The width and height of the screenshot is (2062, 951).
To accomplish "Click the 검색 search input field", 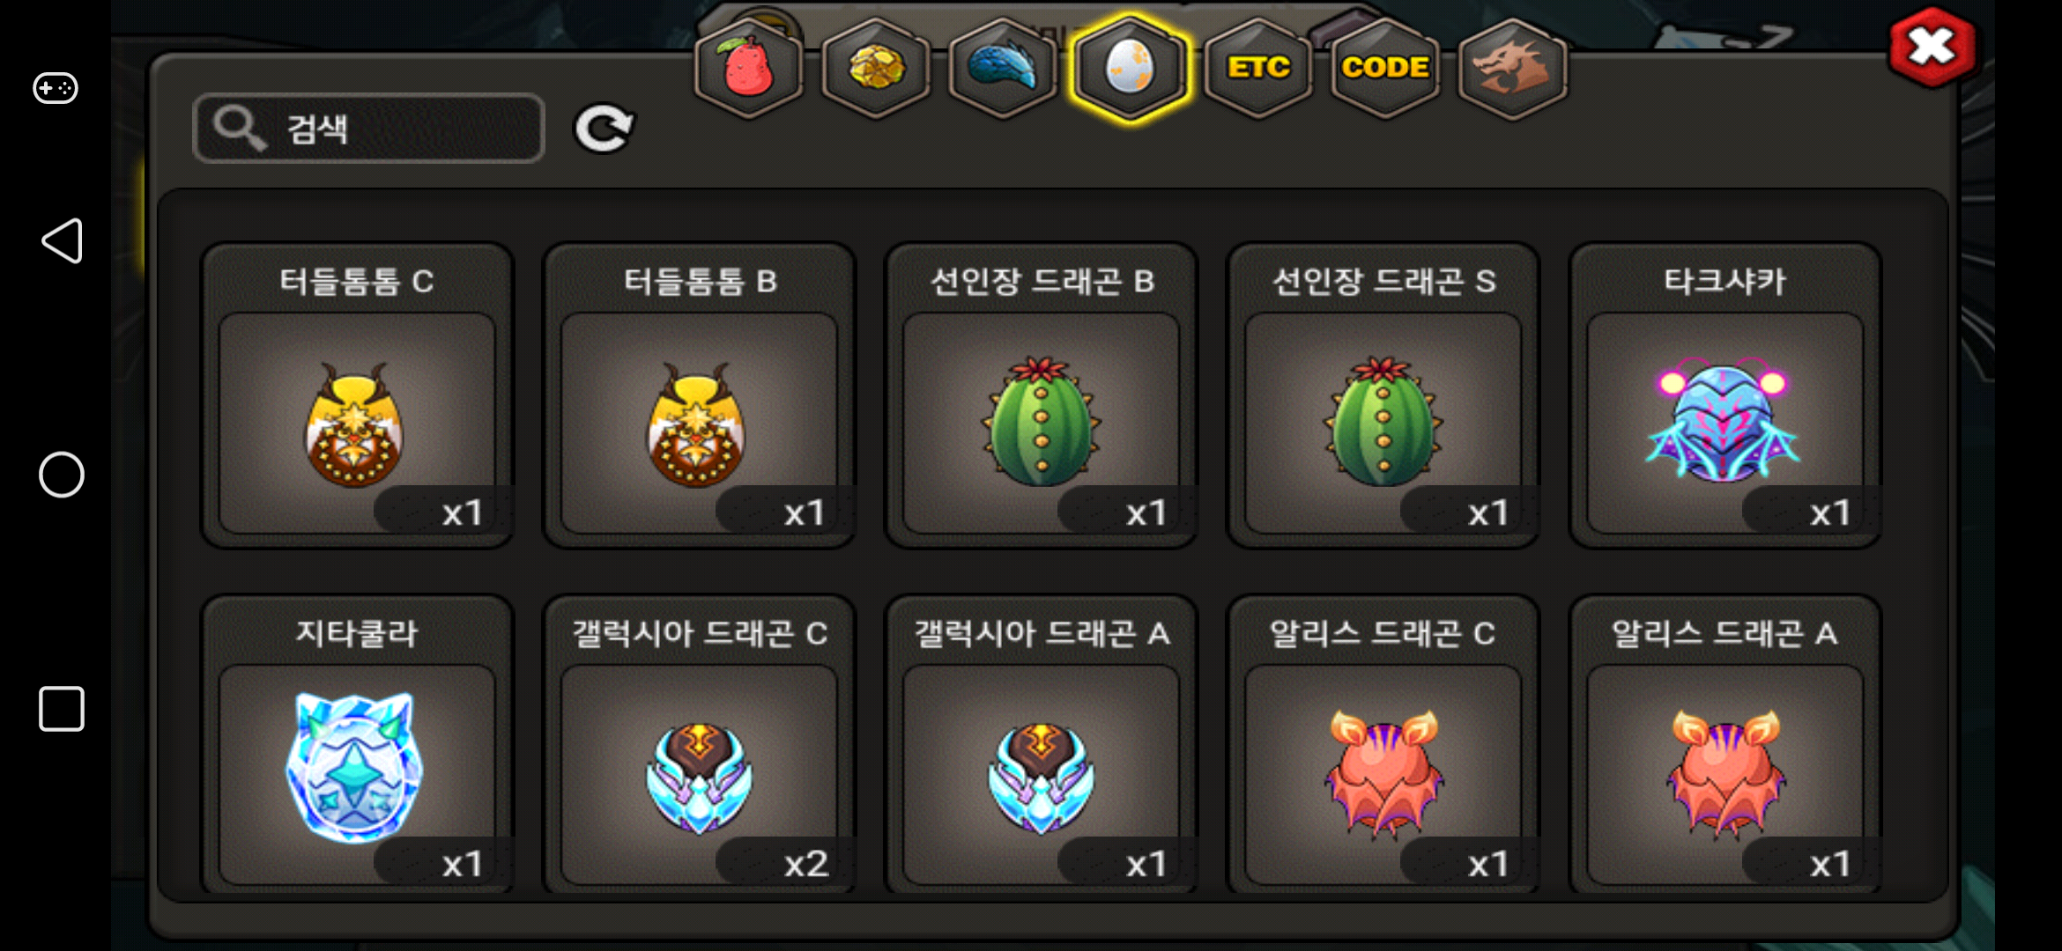I will tap(368, 129).
